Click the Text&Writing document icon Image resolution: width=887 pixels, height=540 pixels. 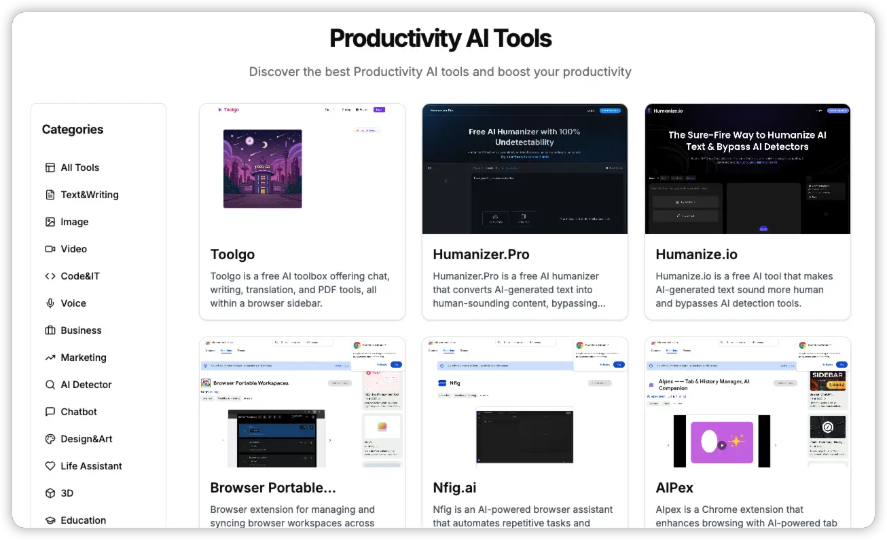click(x=50, y=195)
